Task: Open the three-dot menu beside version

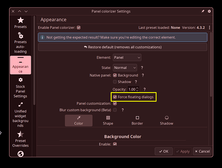Action: [x=210, y=28]
